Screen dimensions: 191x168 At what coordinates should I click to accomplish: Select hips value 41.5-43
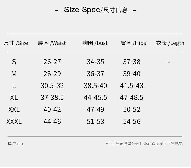[x=132, y=86]
